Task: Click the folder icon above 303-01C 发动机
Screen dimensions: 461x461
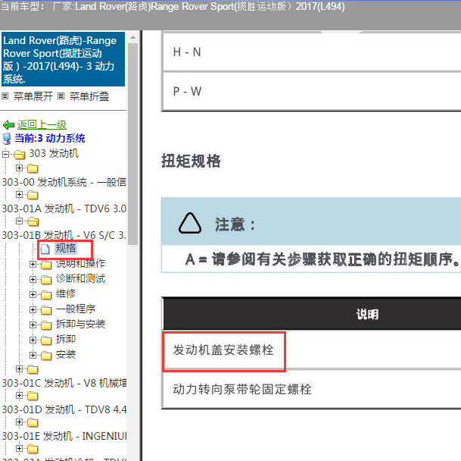Action: tap(33, 369)
